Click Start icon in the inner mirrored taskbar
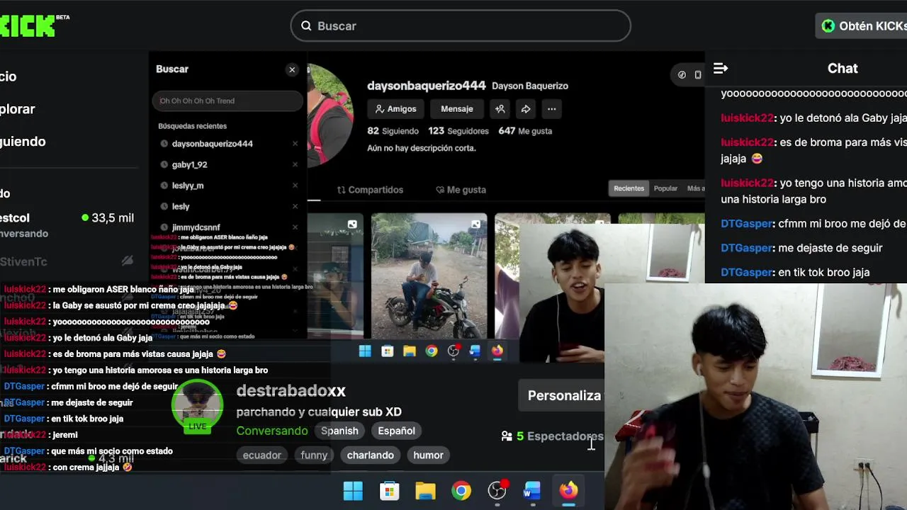The width and height of the screenshot is (907, 510). [365, 351]
